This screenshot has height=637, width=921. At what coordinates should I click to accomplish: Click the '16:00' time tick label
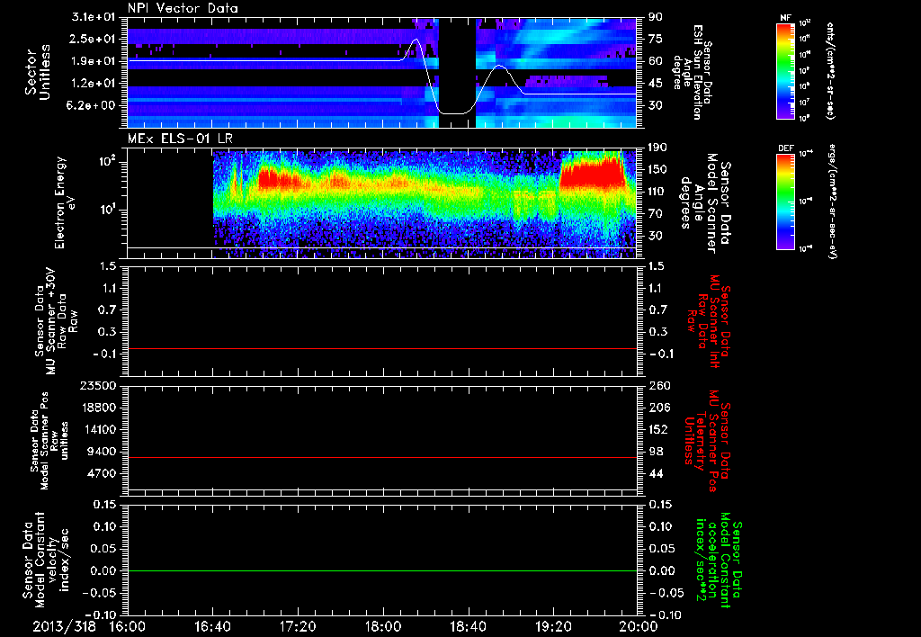pyautogui.click(x=128, y=626)
